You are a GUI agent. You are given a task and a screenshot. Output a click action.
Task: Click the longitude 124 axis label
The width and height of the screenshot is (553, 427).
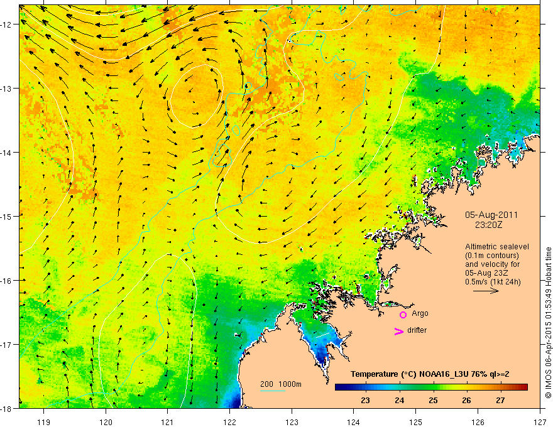point(354,422)
